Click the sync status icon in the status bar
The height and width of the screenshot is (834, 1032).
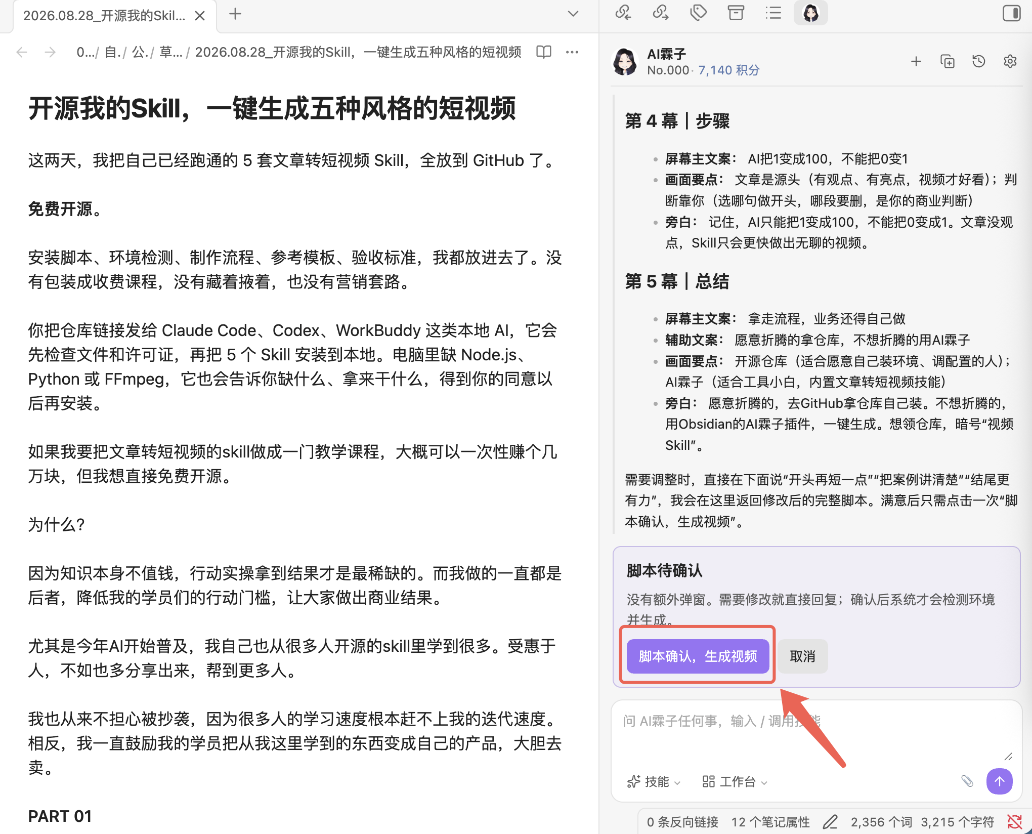click(1014, 822)
